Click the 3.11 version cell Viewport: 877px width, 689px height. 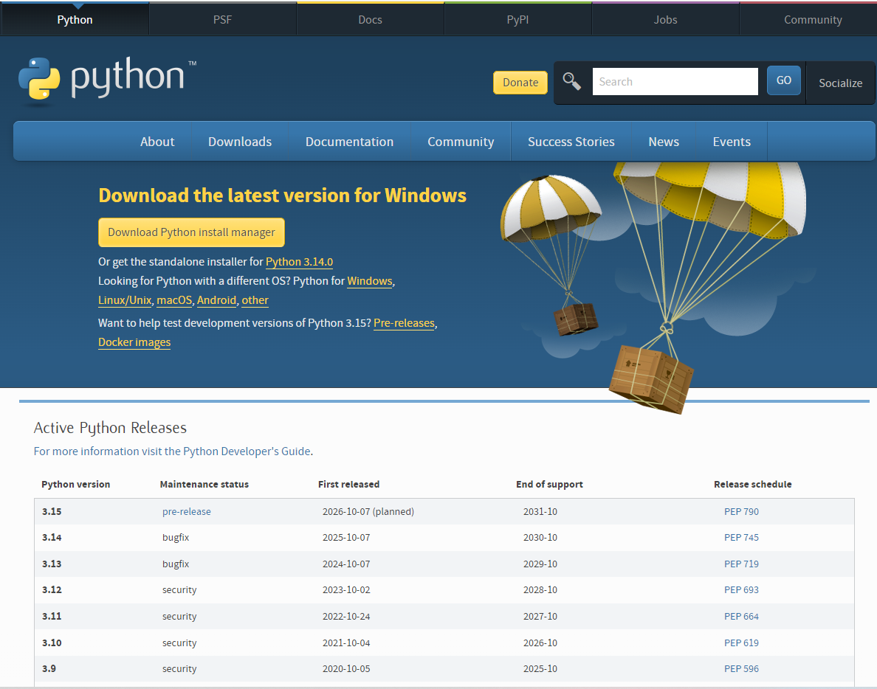click(52, 617)
